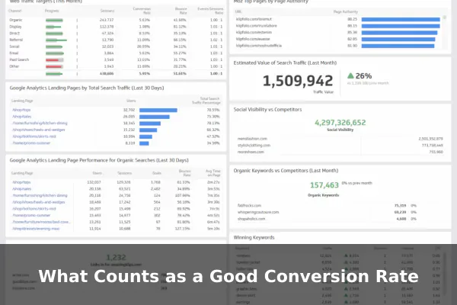Screen dimensions: 457x305
Task: Click the Moz URL row with 85.36 authority
Action: click(338, 32)
